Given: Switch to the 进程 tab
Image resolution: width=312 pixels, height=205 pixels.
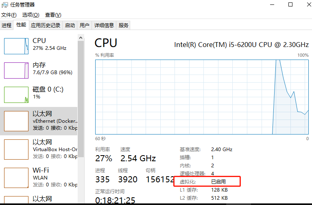Looking at the screenshot, I should pyautogui.click(x=7, y=25).
